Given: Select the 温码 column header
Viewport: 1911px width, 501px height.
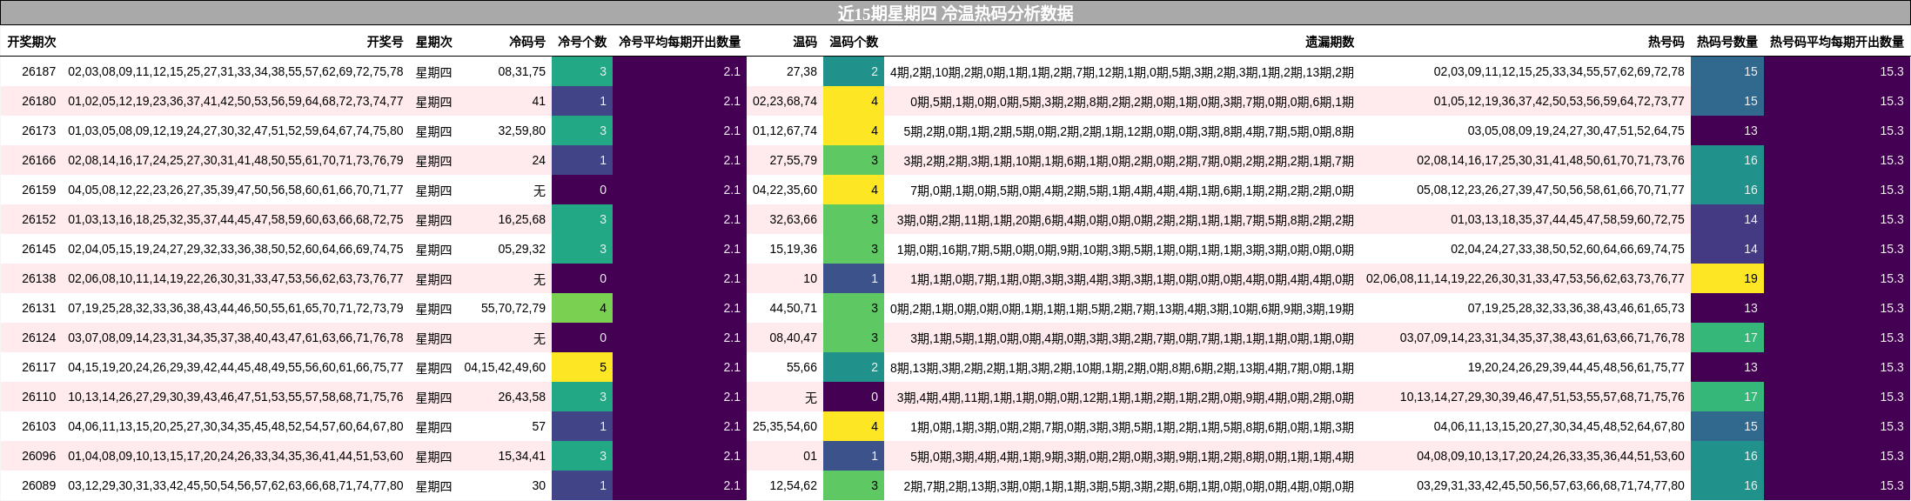Looking at the screenshot, I should 805,42.
